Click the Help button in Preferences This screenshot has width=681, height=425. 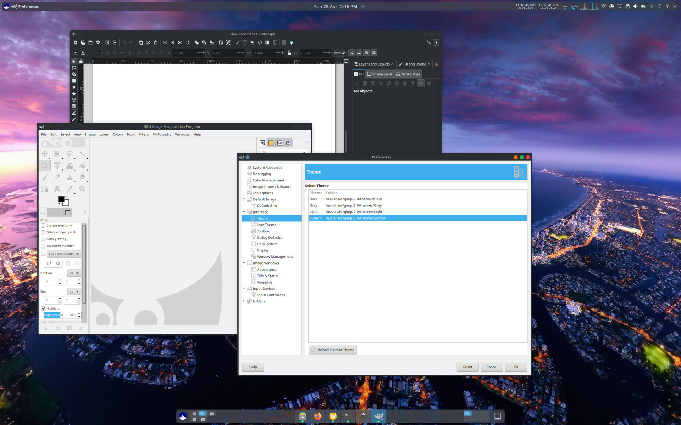[x=253, y=367]
